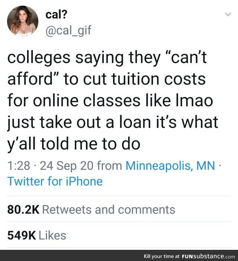View the 549K Likes list
Image resolution: width=238 pixels, height=261 pixels.
pyautogui.click(x=37, y=235)
